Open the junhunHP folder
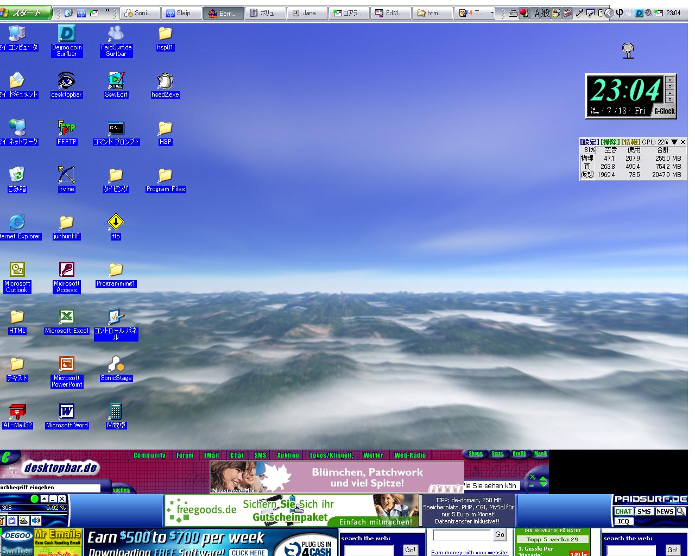The height and width of the screenshot is (556, 695). [66, 226]
